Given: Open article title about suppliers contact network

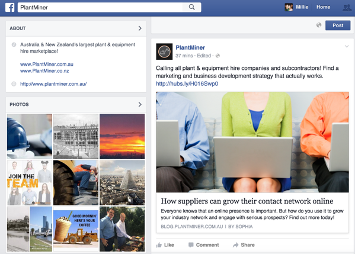Looking at the screenshot, I should (247, 201).
